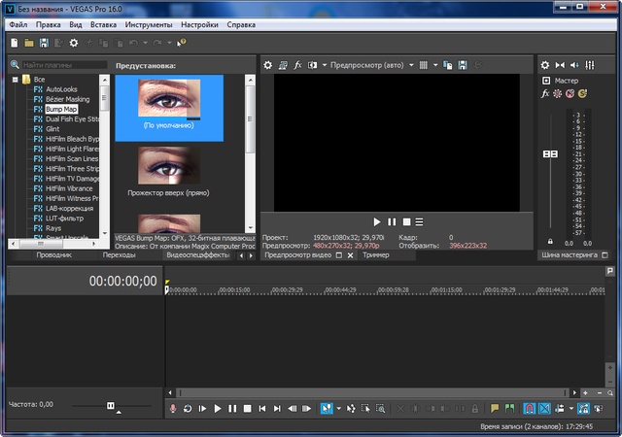Open video preview properties gear icon
622x437 pixels.
(x=268, y=64)
